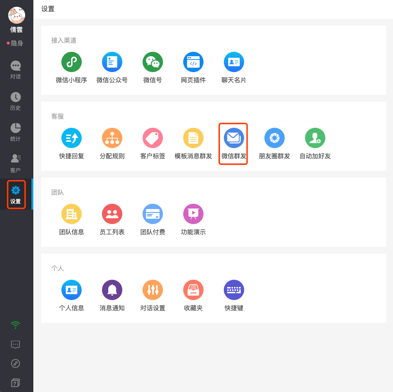This screenshot has height=392, width=393.
Task: Click the mini program circle icon in sidebar
Action: 15,363
